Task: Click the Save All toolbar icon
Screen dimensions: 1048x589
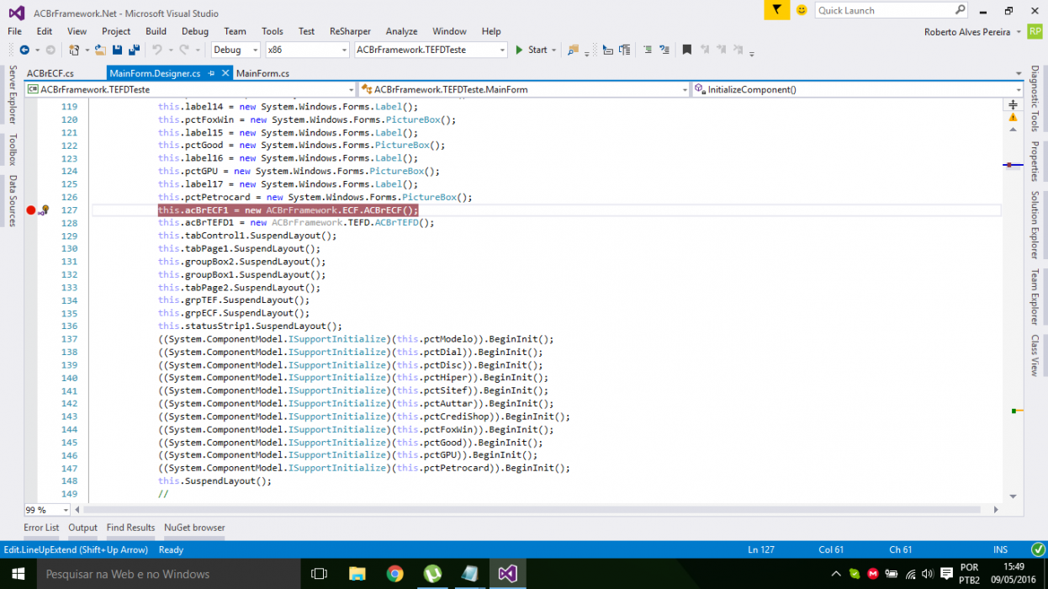Action: 132,50
